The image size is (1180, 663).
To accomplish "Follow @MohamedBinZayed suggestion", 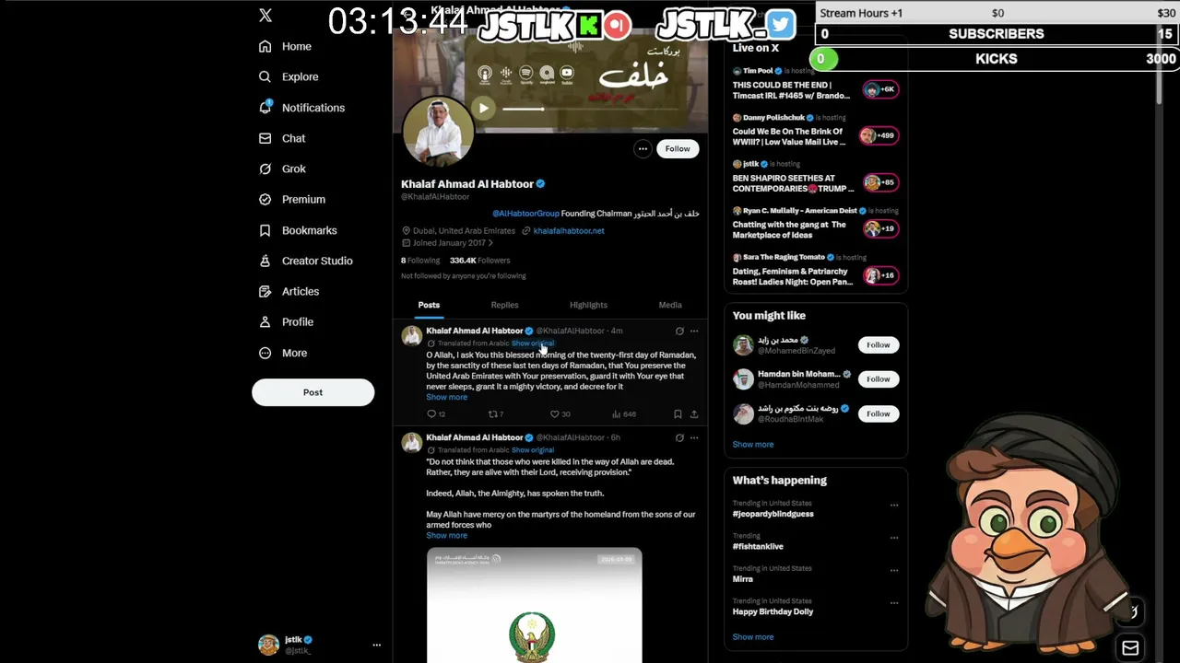I will point(878,345).
